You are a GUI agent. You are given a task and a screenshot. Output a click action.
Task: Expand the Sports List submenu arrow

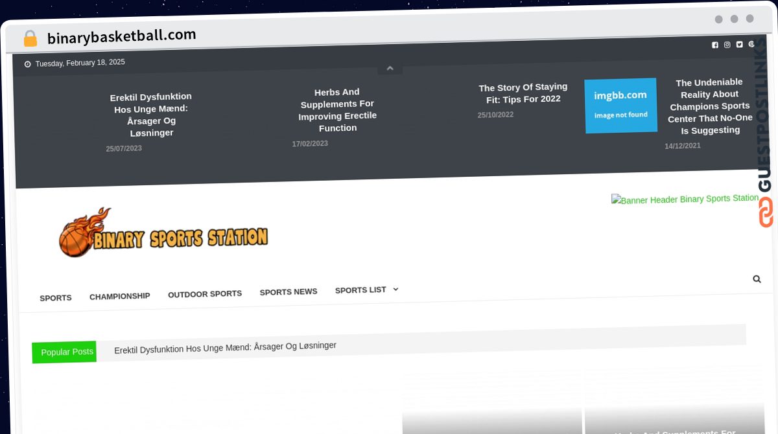395,290
